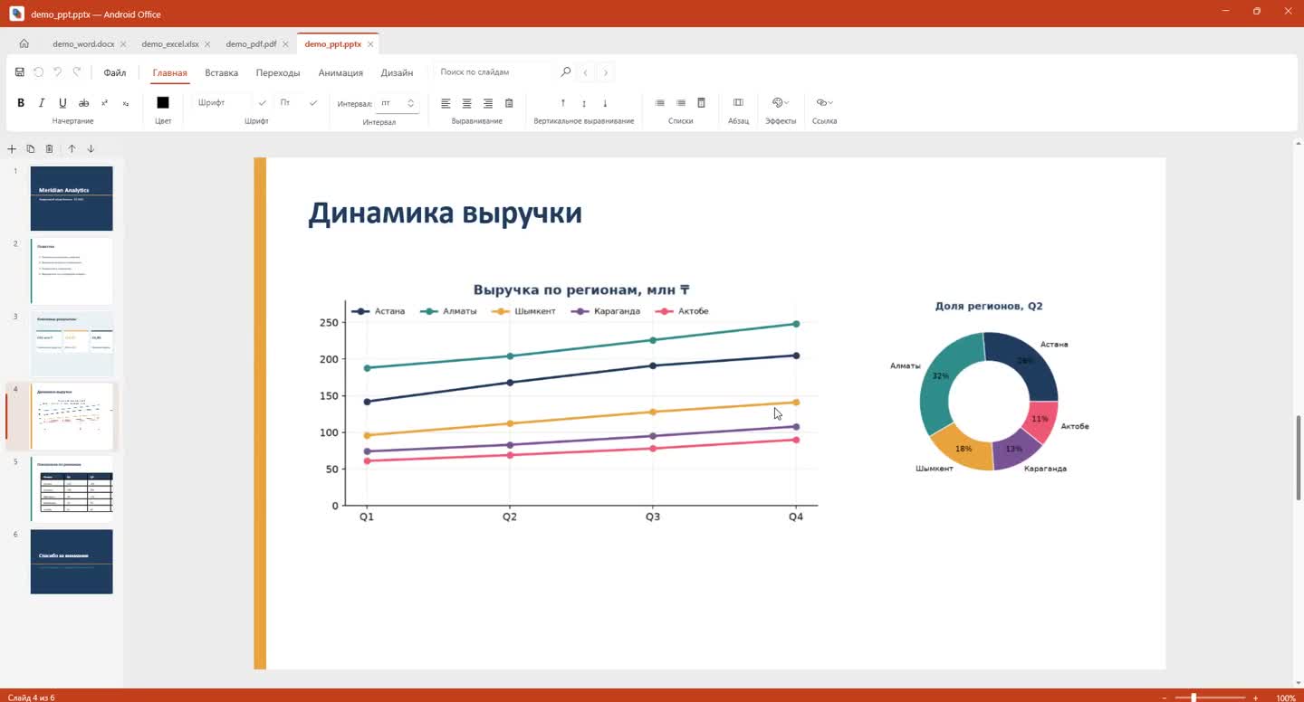This screenshot has width=1304, height=702.
Task: Toggle Bold formatting
Action: tap(21, 103)
